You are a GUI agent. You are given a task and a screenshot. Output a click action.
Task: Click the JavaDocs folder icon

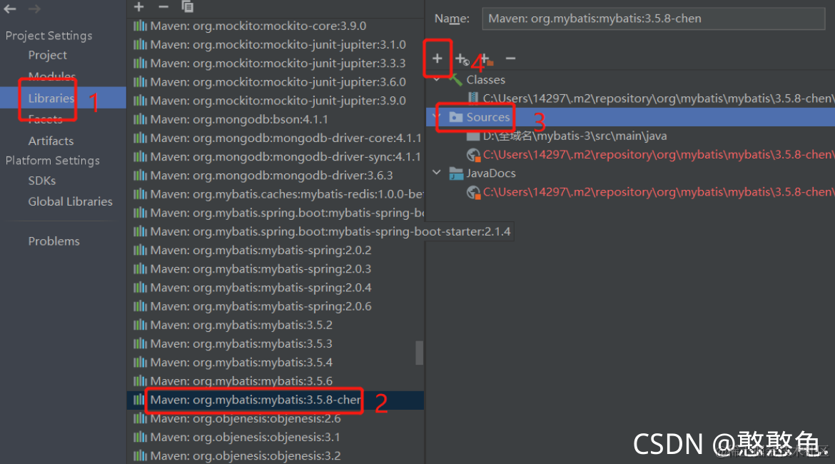[456, 173]
